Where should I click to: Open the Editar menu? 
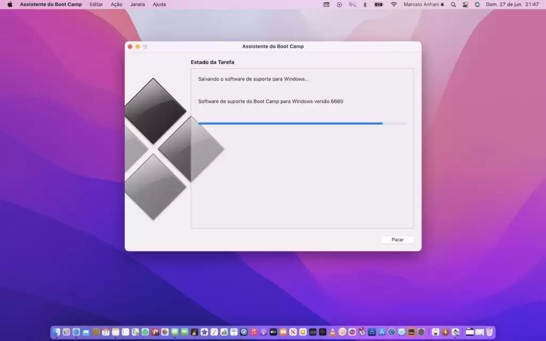coord(96,4)
